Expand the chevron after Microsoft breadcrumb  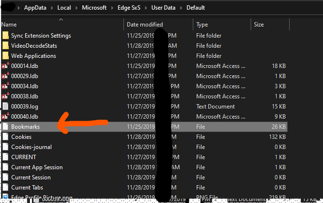(112, 8)
